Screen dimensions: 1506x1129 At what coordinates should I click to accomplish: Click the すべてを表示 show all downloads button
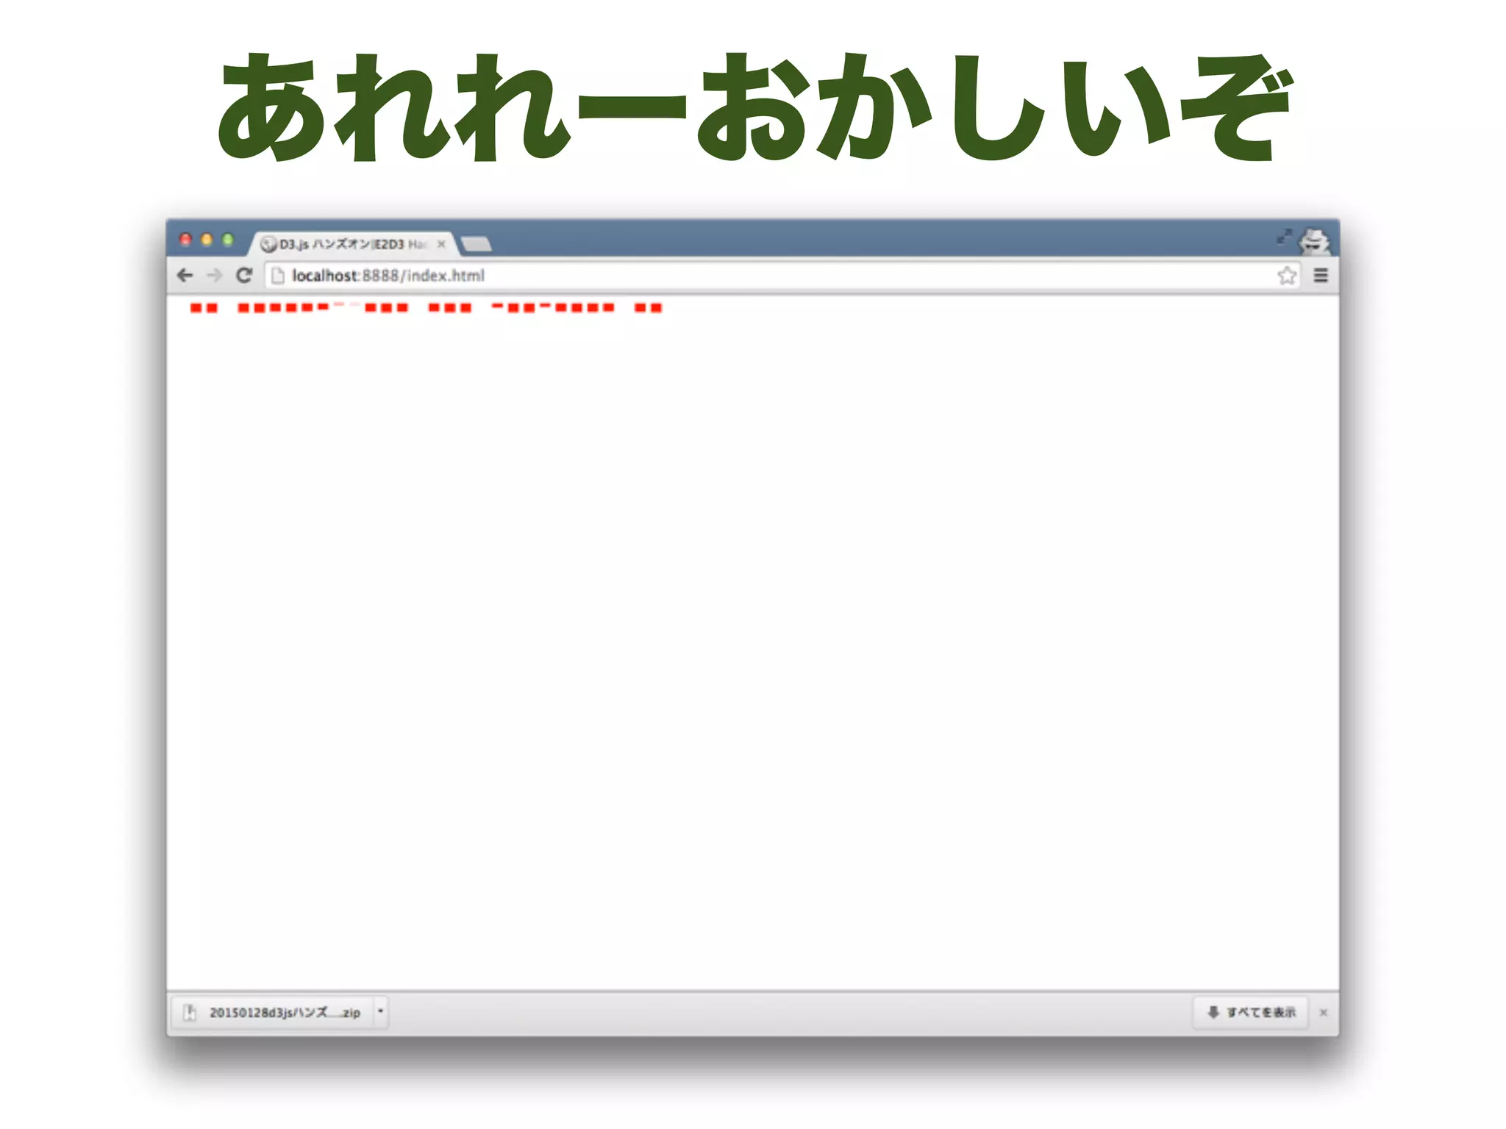pyautogui.click(x=1250, y=1012)
